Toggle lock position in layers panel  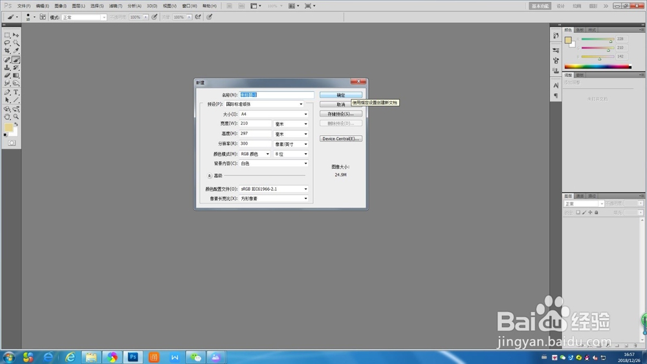[590, 212]
